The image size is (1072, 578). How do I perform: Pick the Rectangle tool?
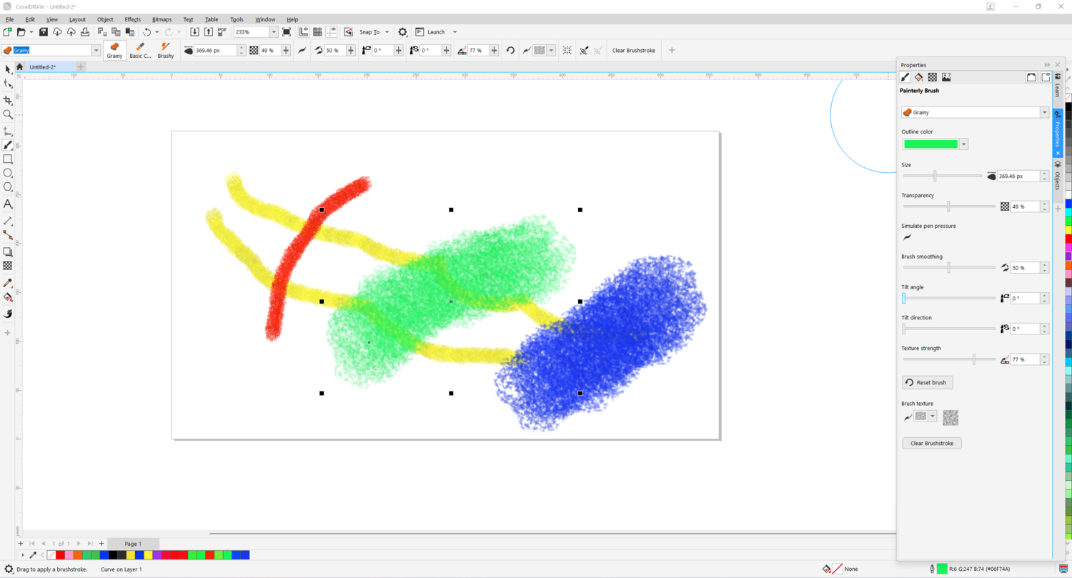8,159
